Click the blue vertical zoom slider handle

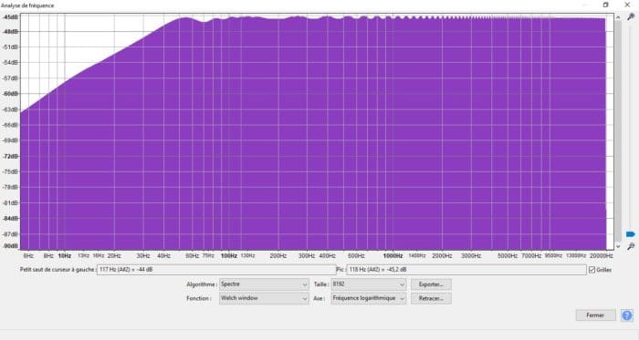(631, 234)
